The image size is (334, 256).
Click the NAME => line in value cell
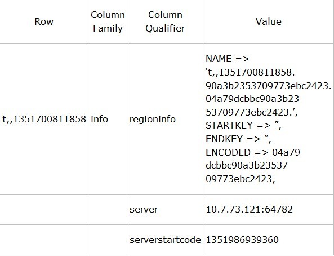click(x=228, y=59)
